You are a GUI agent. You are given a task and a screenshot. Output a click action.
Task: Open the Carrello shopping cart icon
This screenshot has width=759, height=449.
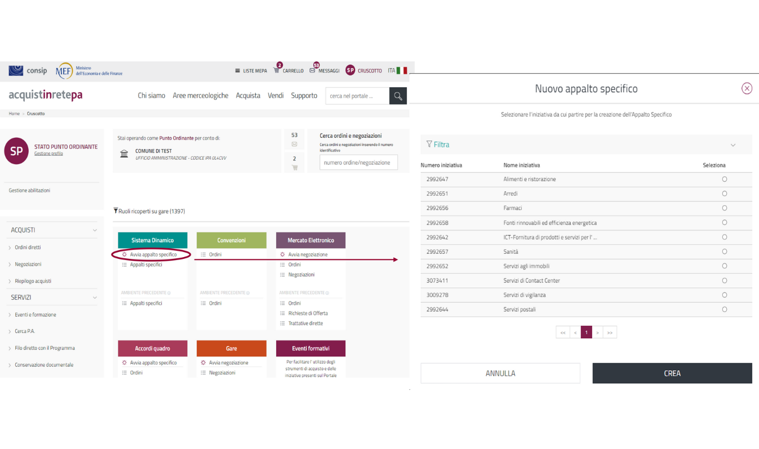[277, 70]
